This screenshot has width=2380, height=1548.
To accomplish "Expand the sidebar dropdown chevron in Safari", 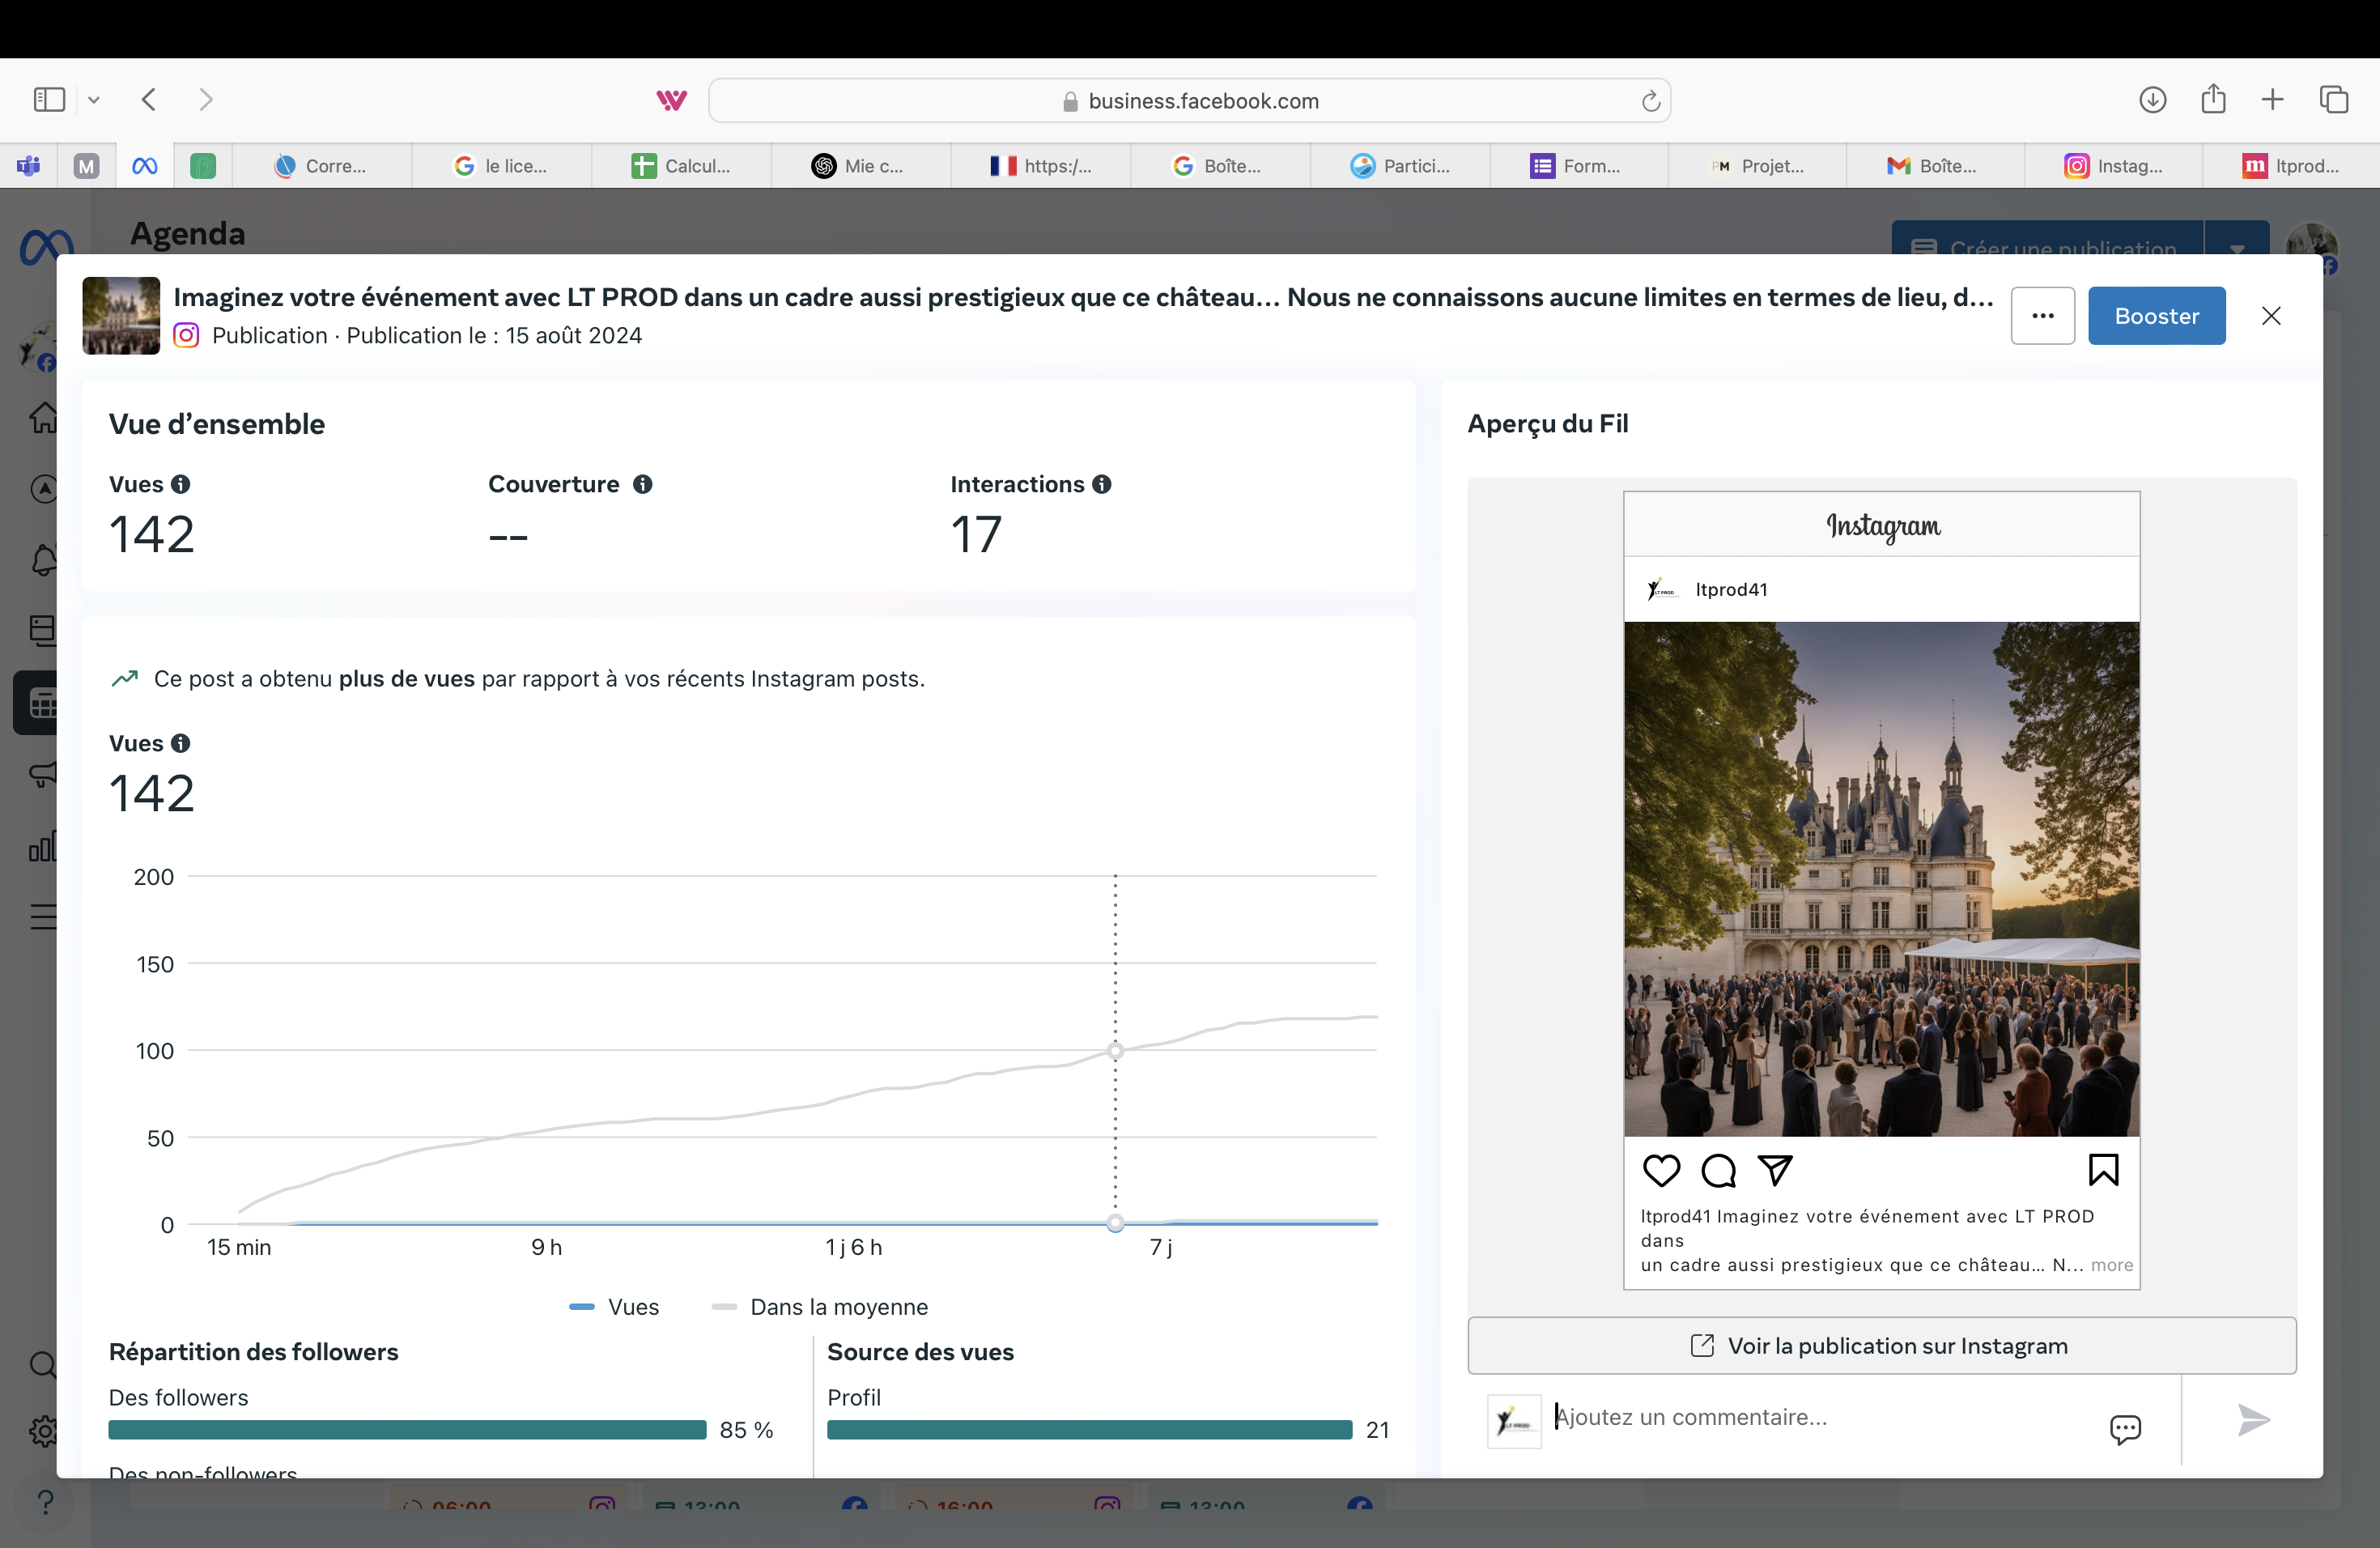I will coord(94,100).
